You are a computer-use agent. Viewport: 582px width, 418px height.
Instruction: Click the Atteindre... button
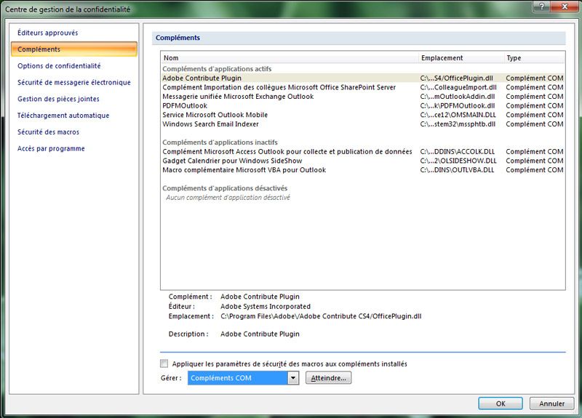click(329, 378)
